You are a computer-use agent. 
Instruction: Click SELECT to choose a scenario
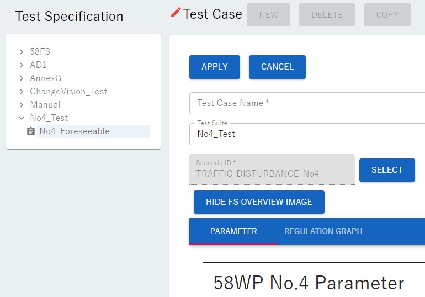pyautogui.click(x=386, y=170)
